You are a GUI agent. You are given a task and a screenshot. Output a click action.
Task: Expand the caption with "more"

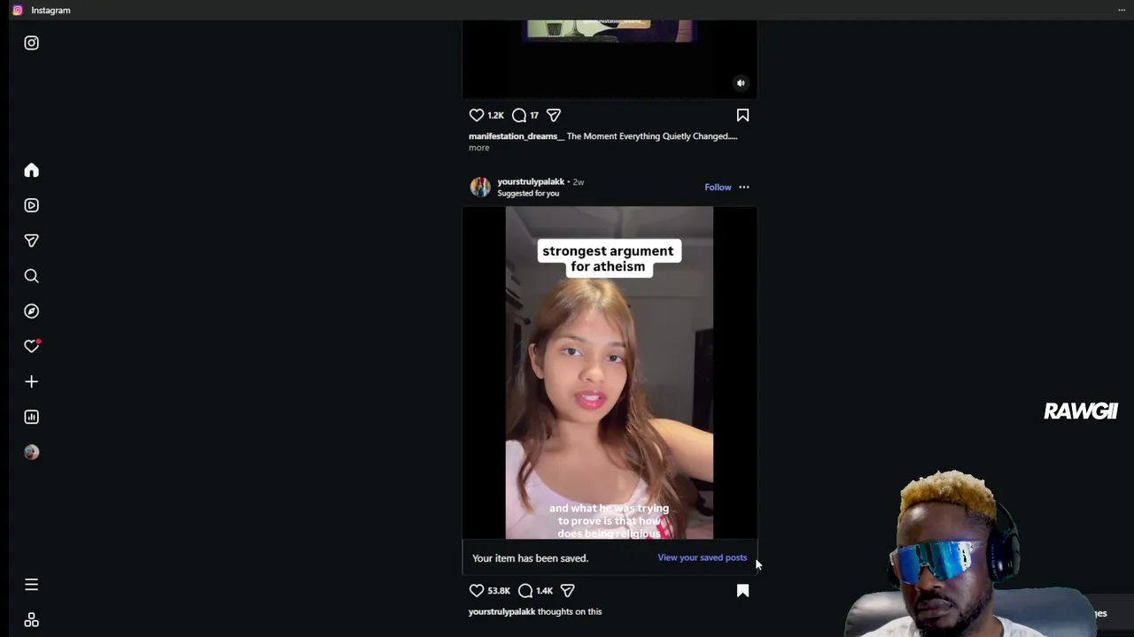(478, 148)
